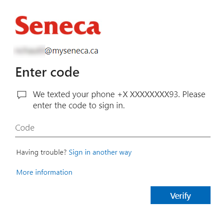Click inside the Code input field

tap(113, 128)
